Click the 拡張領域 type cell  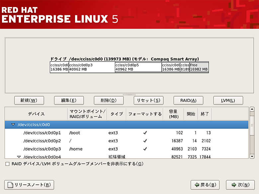click(x=117, y=157)
